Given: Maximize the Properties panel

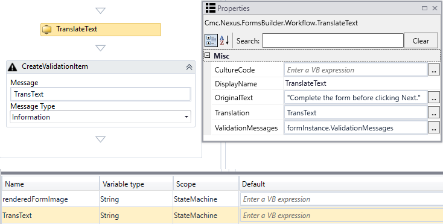Looking at the screenshot, I should (x=424, y=8).
